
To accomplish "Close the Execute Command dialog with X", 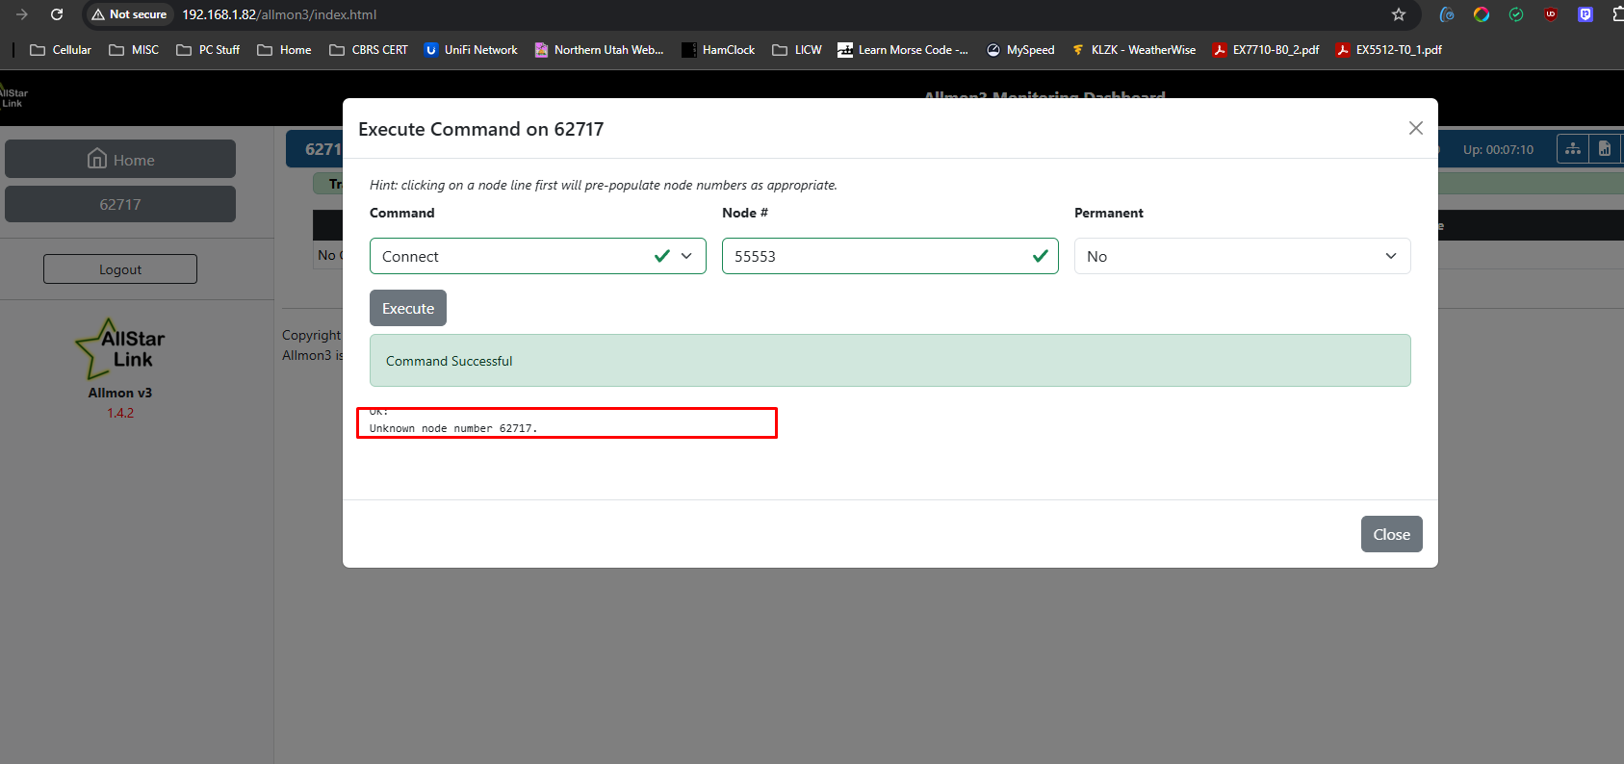I will (1415, 128).
